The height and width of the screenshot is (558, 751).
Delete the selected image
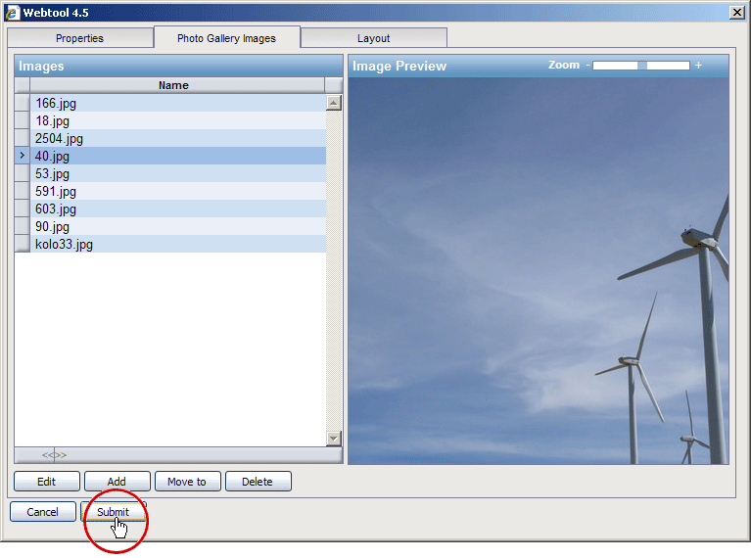[x=258, y=482]
